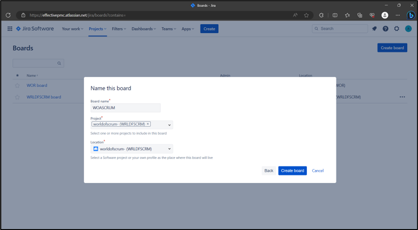This screenshot has width=418, height=230.
Task: Open Your work menu
Action: tap(72, 29)
